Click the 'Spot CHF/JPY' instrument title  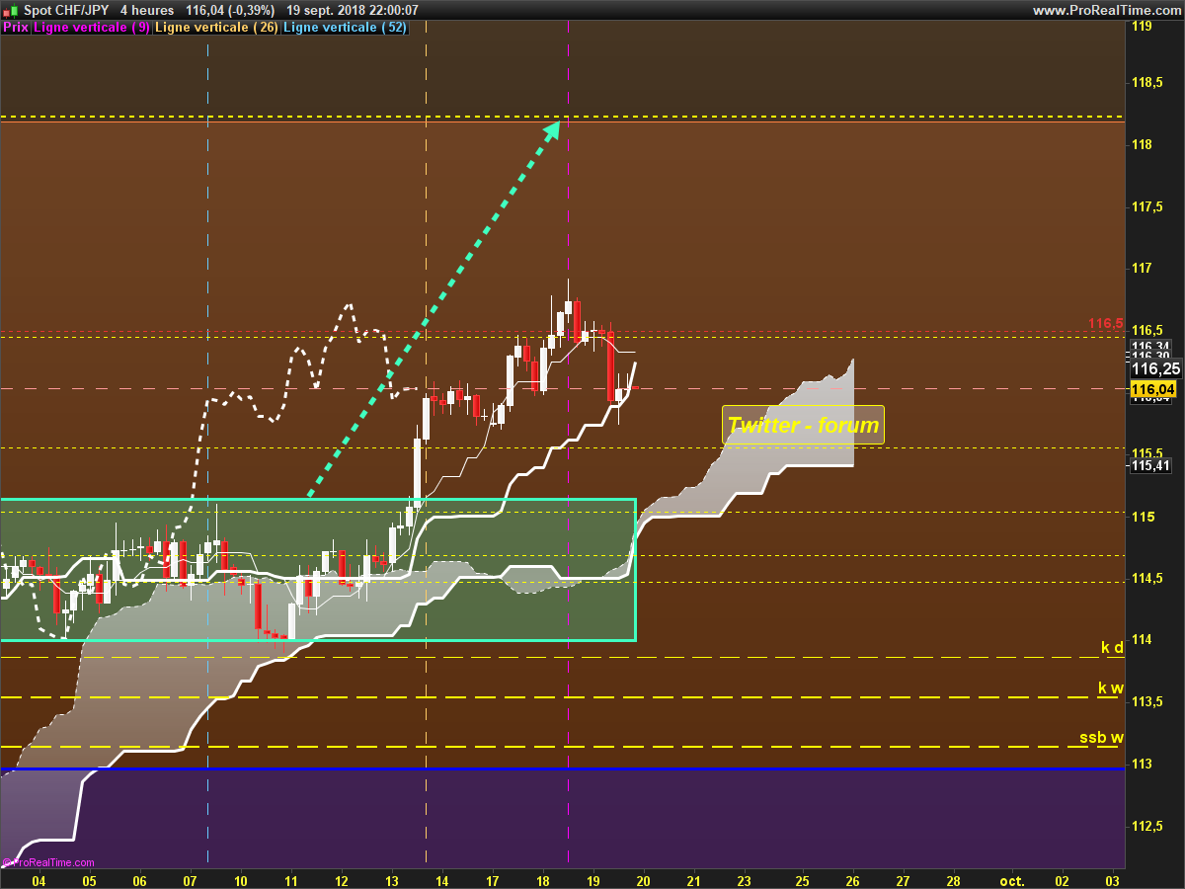[65, 10]
